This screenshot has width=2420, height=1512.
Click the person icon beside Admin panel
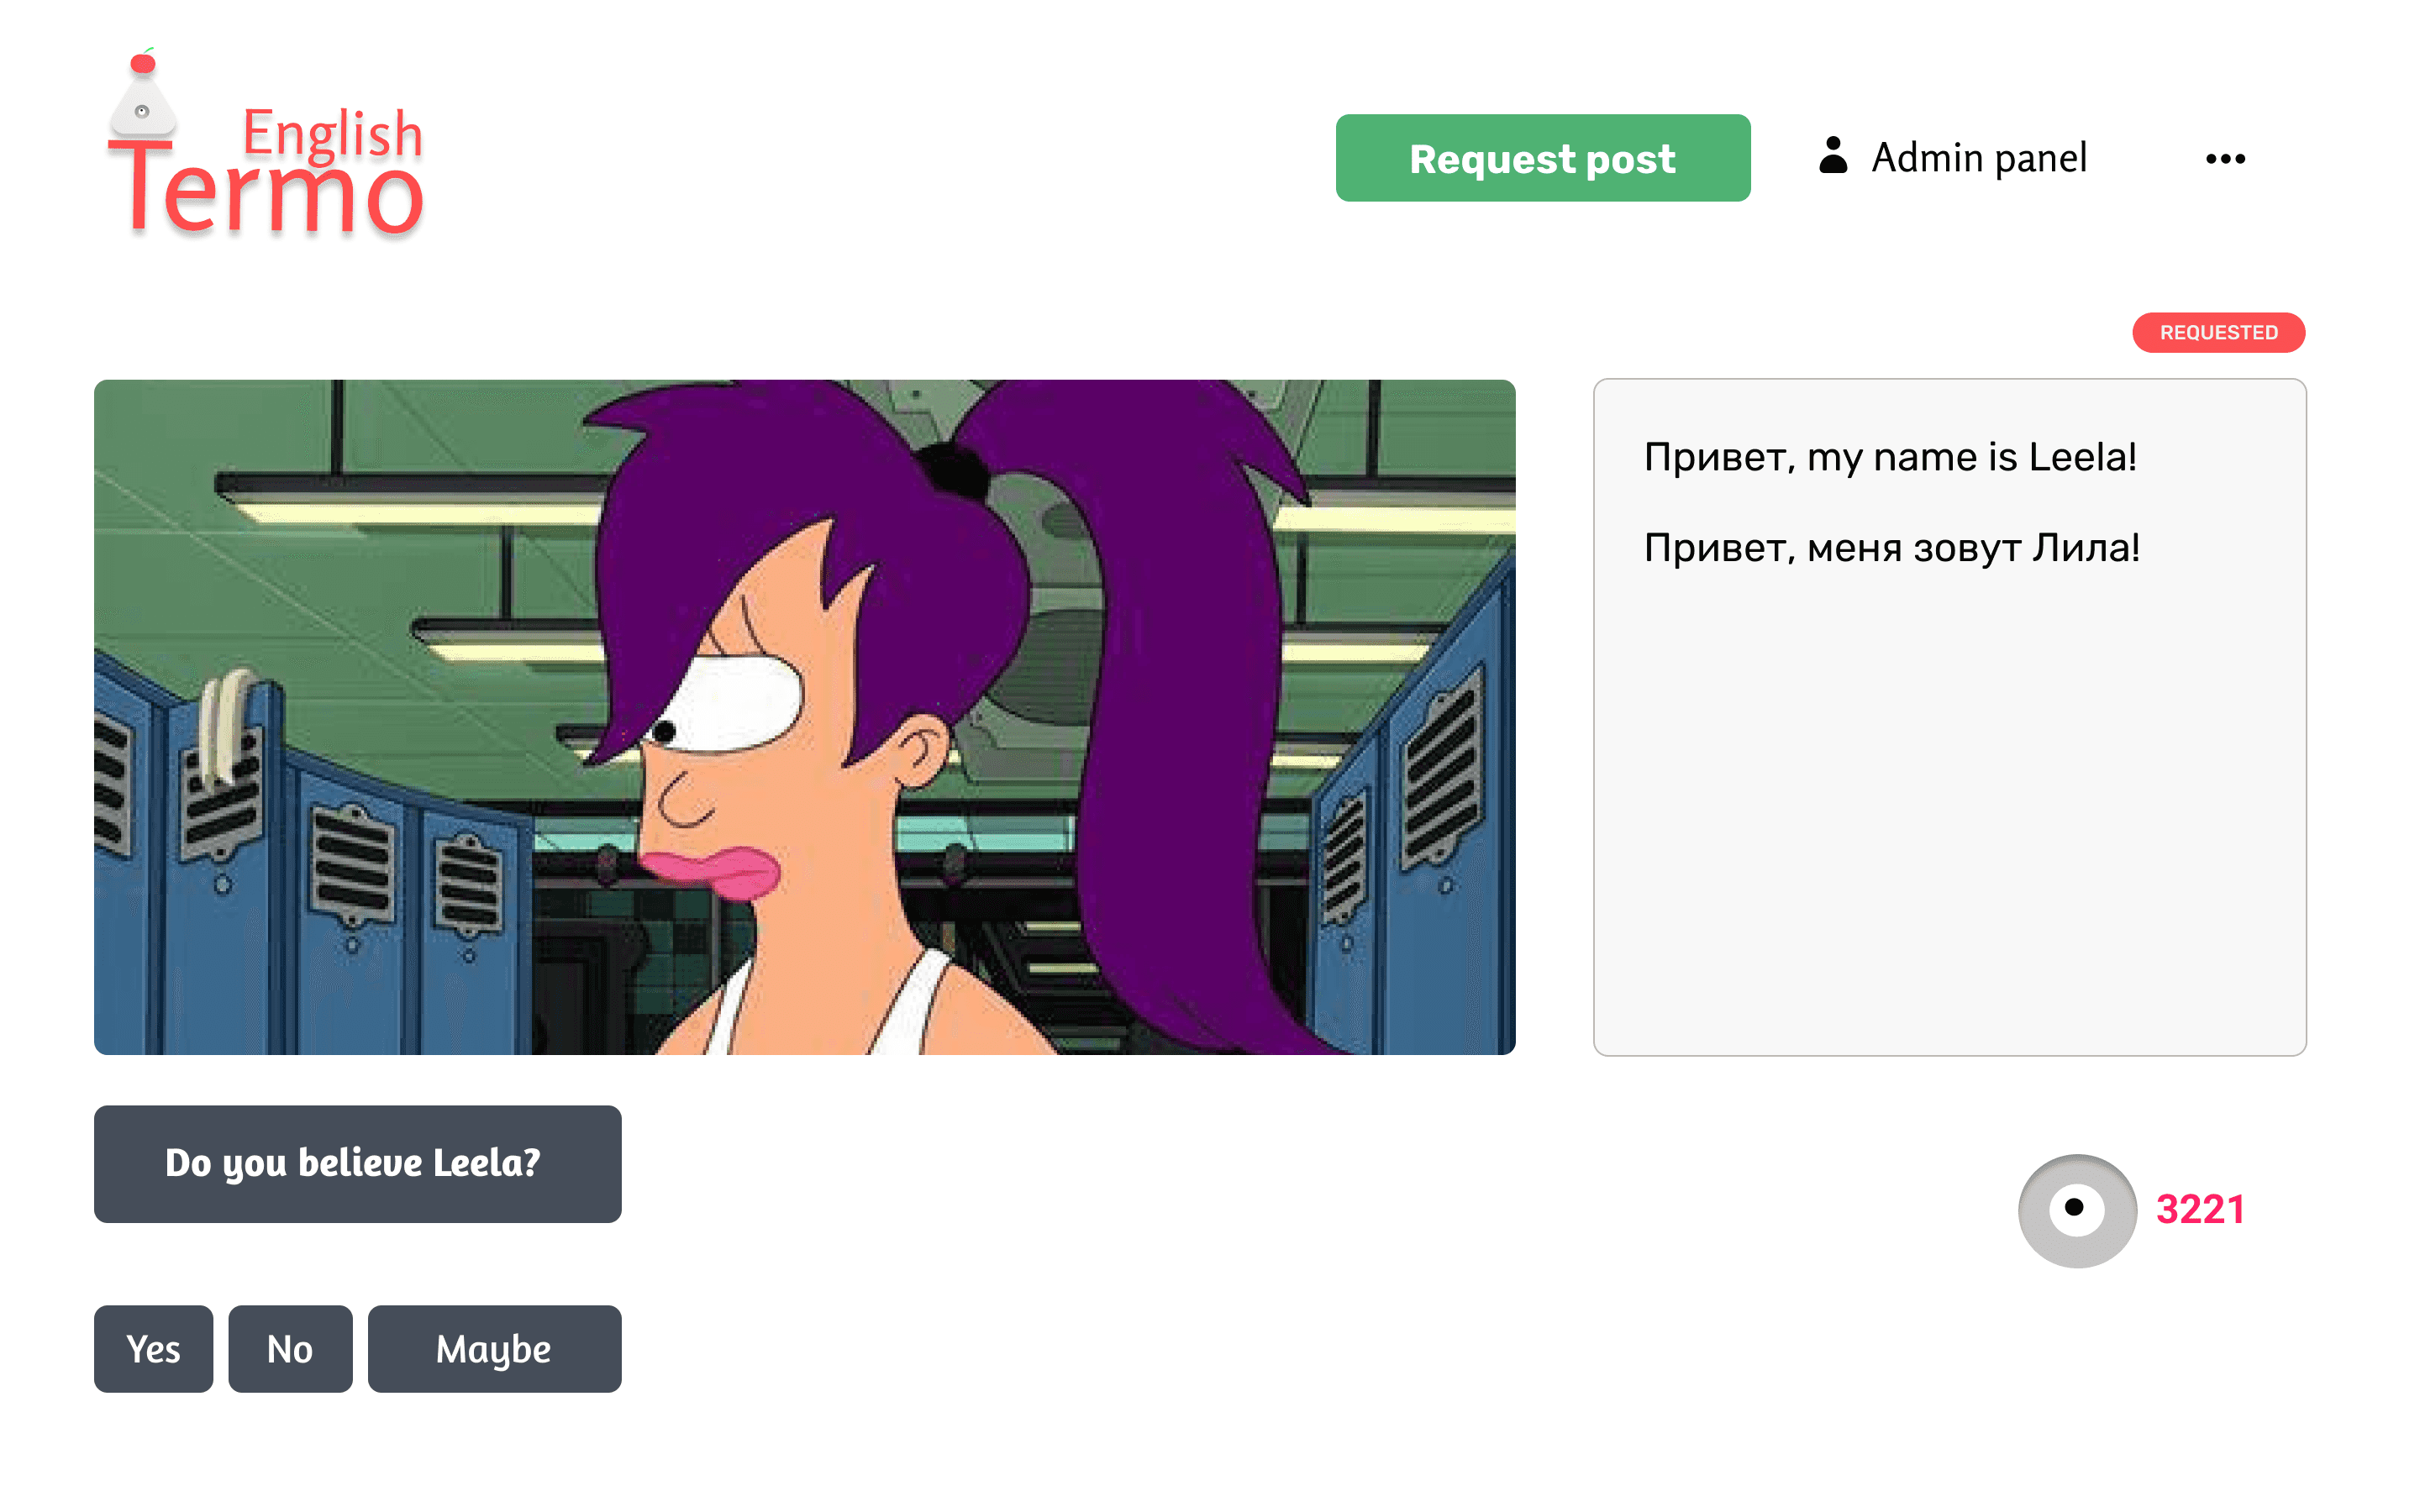[x=1833, y=156]
